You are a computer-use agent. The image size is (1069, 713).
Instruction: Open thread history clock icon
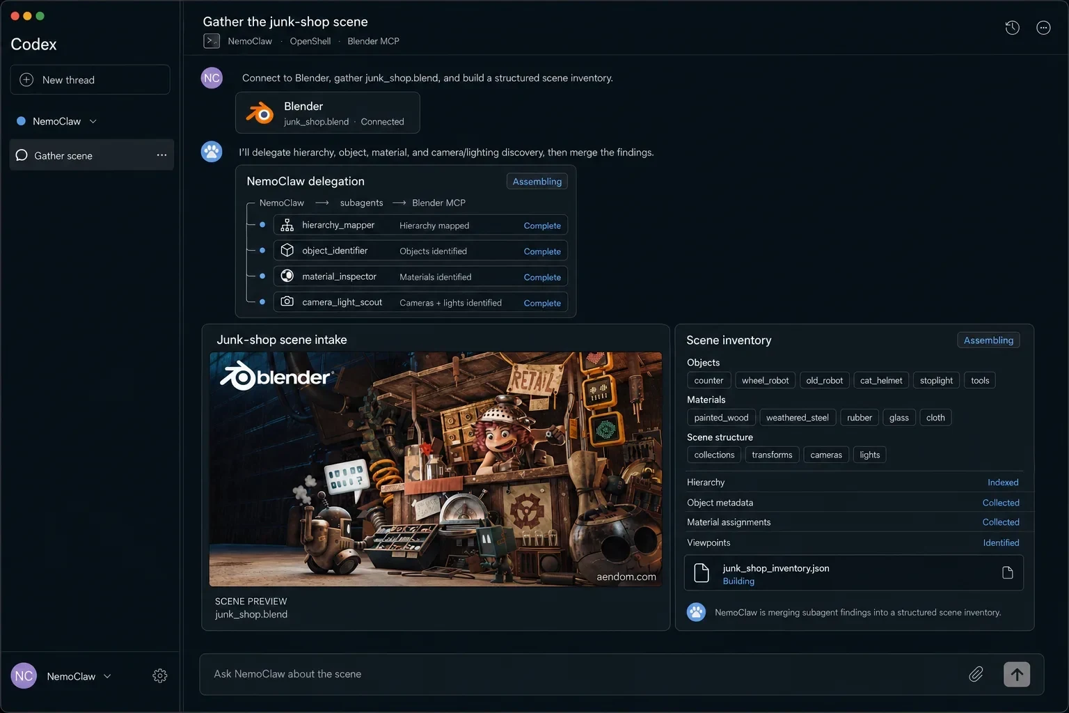(x=1012, y=28)
